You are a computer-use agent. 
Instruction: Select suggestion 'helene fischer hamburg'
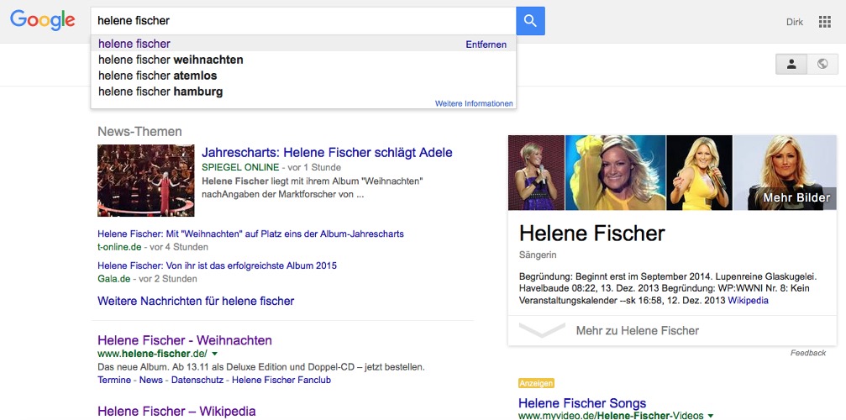pos(303,92)
